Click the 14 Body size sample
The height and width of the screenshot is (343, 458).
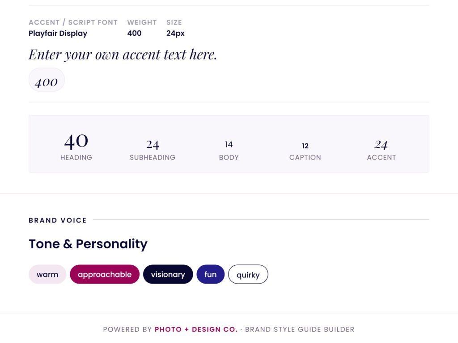point(229,144)
